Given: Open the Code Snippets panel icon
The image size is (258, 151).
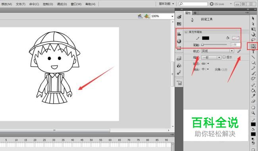Looking at the screenshot, I should 179,58.
